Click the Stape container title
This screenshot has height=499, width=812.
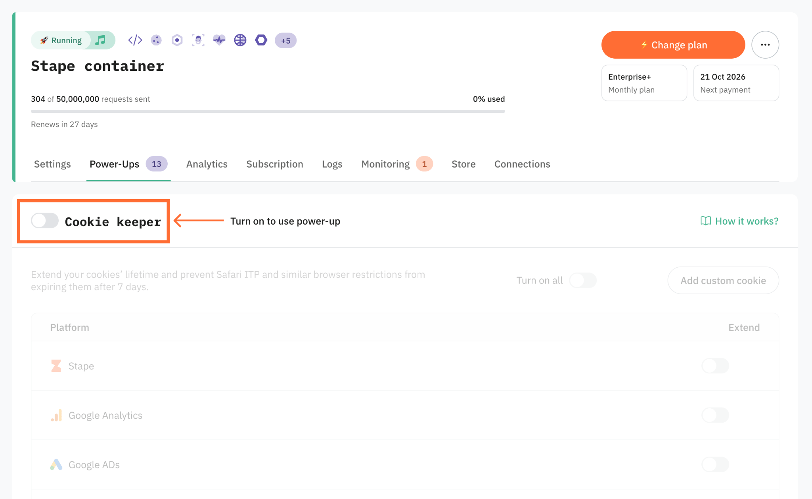pos(98,66)
